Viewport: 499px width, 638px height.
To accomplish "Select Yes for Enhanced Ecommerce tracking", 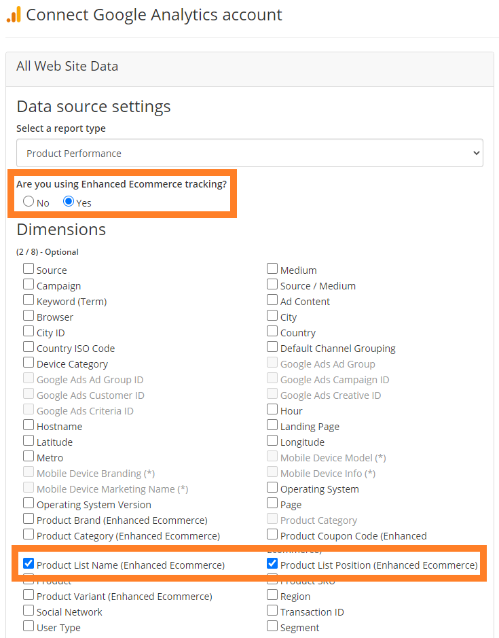I will coord(69,201).
